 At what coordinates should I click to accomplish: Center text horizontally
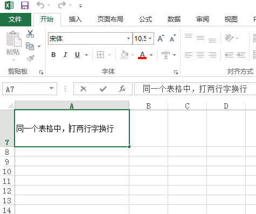[x=200, y=55]
